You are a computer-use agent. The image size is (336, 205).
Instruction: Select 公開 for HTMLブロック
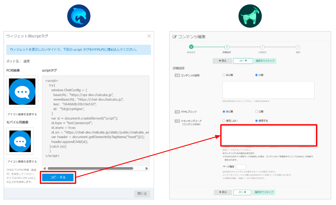pyautogui.click(x=256, y=112)
